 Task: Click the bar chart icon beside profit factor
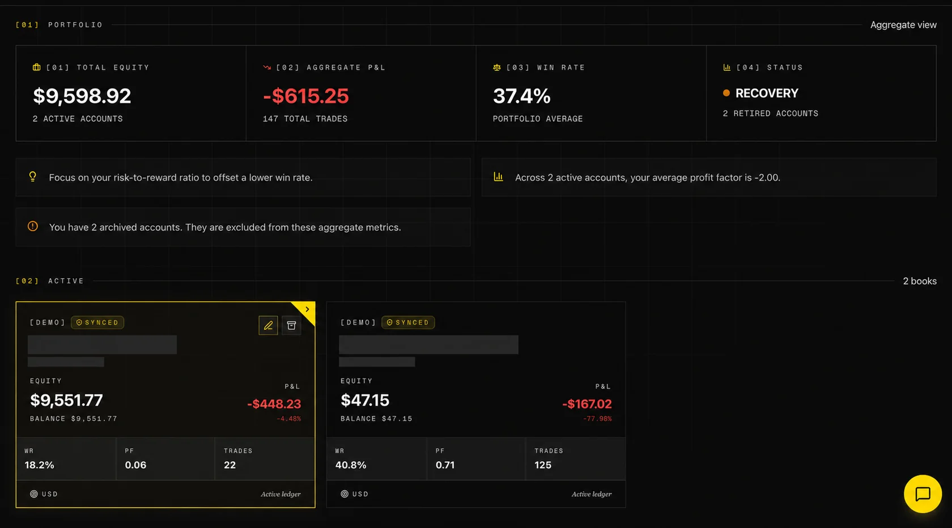[x=499, y=177]
